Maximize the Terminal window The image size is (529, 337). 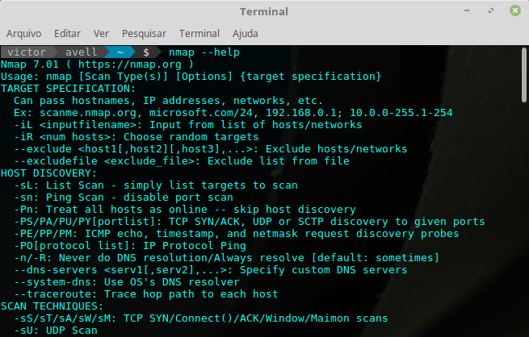click(491, 10)
